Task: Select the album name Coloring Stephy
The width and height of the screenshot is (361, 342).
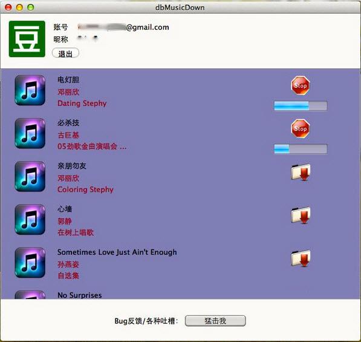Action: point(85,189)
